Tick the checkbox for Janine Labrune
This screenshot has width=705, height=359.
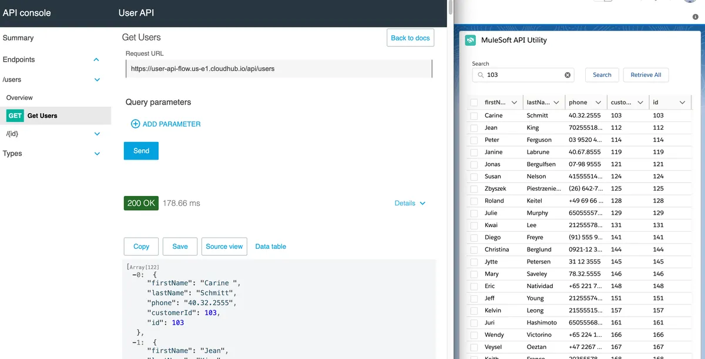coord(474,152)
